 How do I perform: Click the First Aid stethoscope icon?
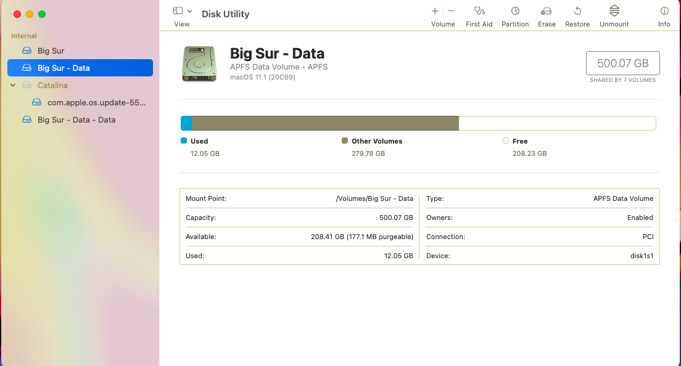pyautogui.click(x=479, y=11)
